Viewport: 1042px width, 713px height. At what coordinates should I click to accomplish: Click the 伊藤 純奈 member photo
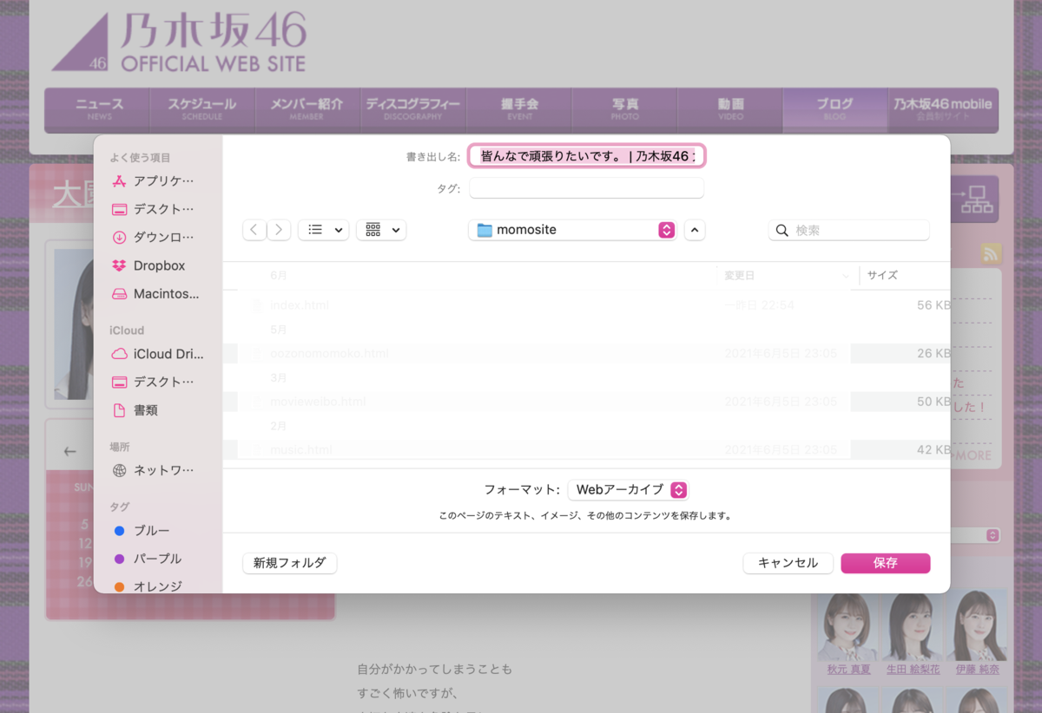click(977, 625)
